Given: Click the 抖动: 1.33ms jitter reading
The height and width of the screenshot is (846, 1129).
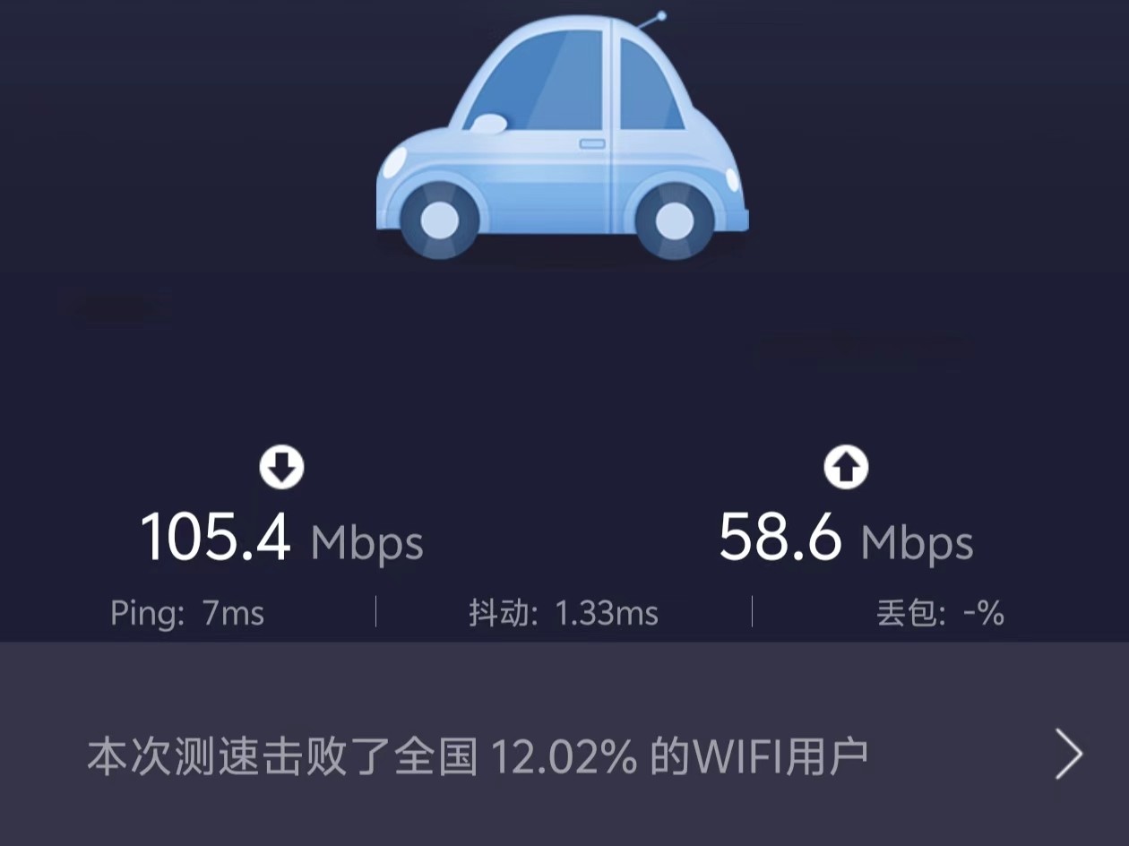Looking at the screenshot, I should tap(564, 613).
